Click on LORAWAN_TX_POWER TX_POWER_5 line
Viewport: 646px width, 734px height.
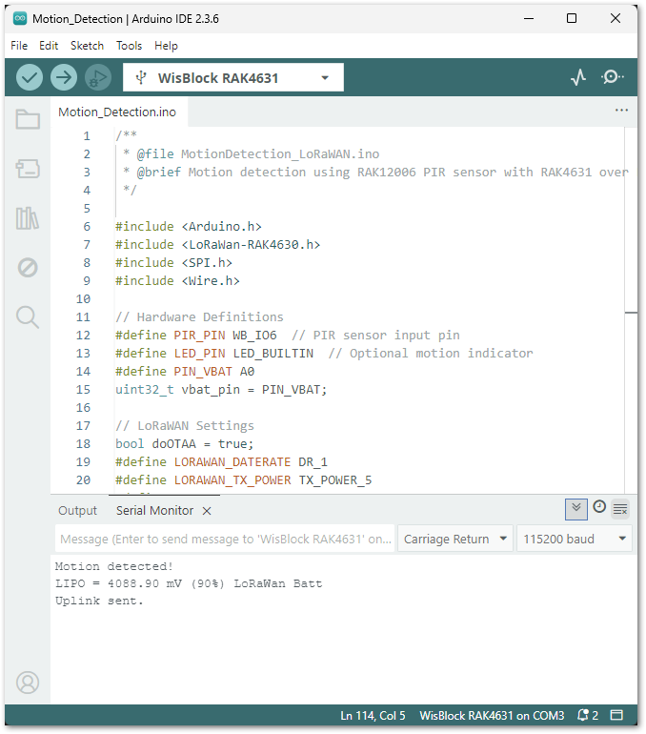point(244,480)
